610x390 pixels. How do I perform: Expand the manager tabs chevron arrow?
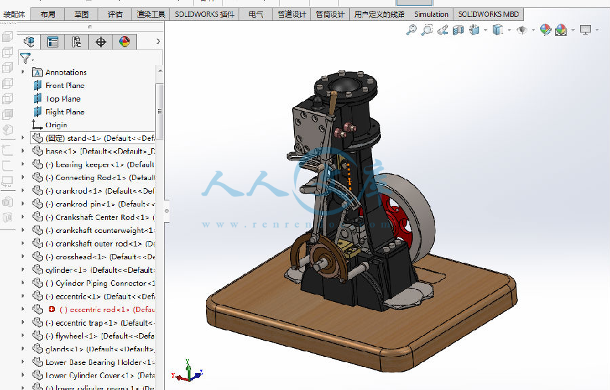pos(158,41)
